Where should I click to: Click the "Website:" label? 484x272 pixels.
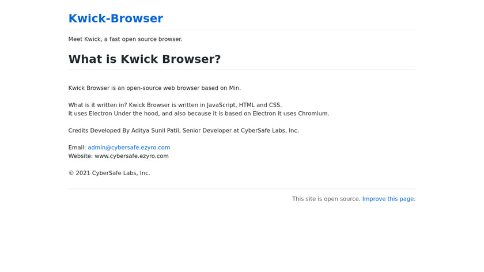[x=81, y=156]
